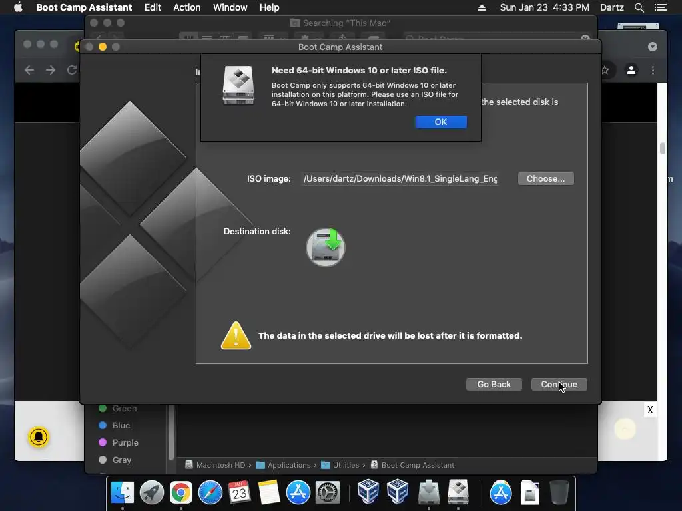The width and height of the screenshot is (682, 511).
Task: Open the Edit menu
Action: 153,7
